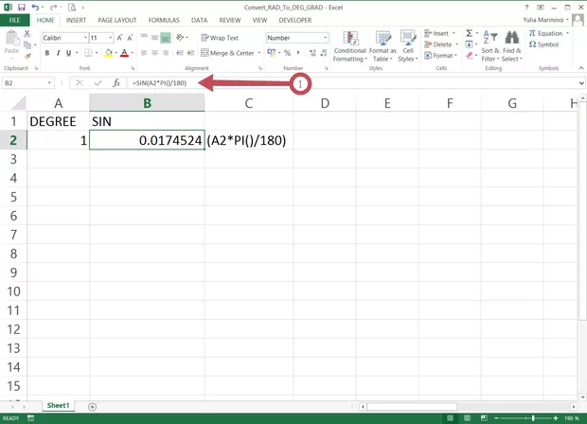Screen dimensions: 587x424
Task: Toggle Bold formatting
Action: point(46,53)
